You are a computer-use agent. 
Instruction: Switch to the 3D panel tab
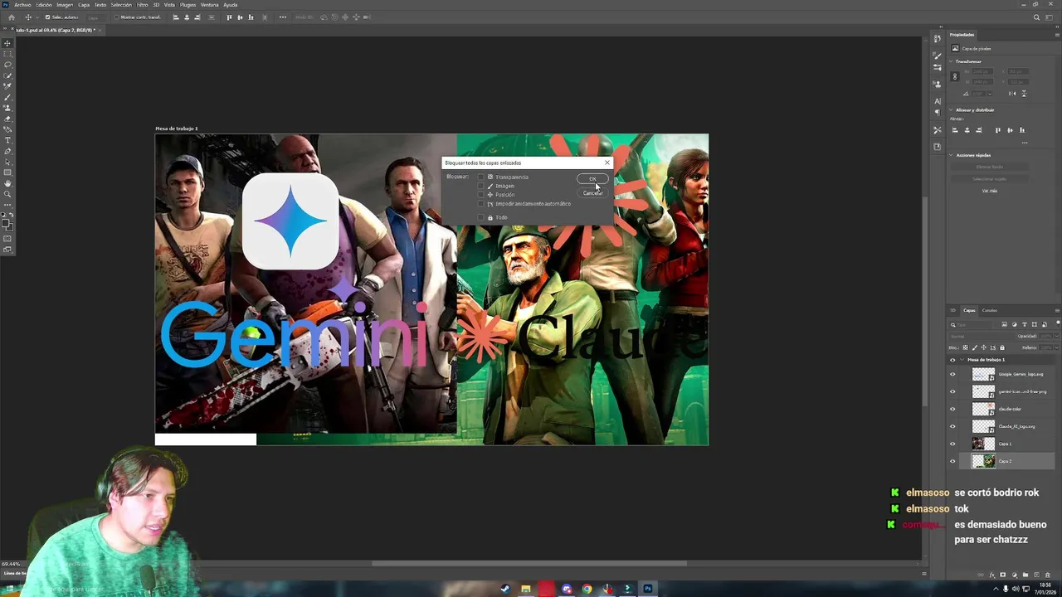[952, 310]
